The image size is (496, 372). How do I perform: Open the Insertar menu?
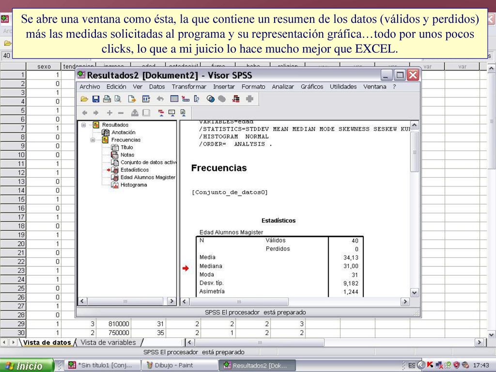point(223,87)
